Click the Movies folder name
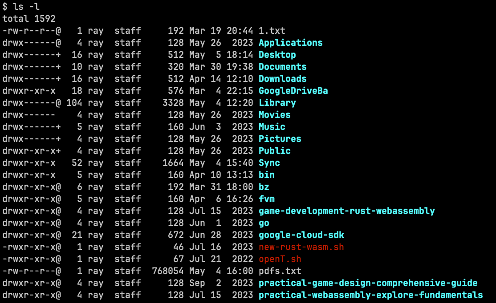 click(274, 115)
